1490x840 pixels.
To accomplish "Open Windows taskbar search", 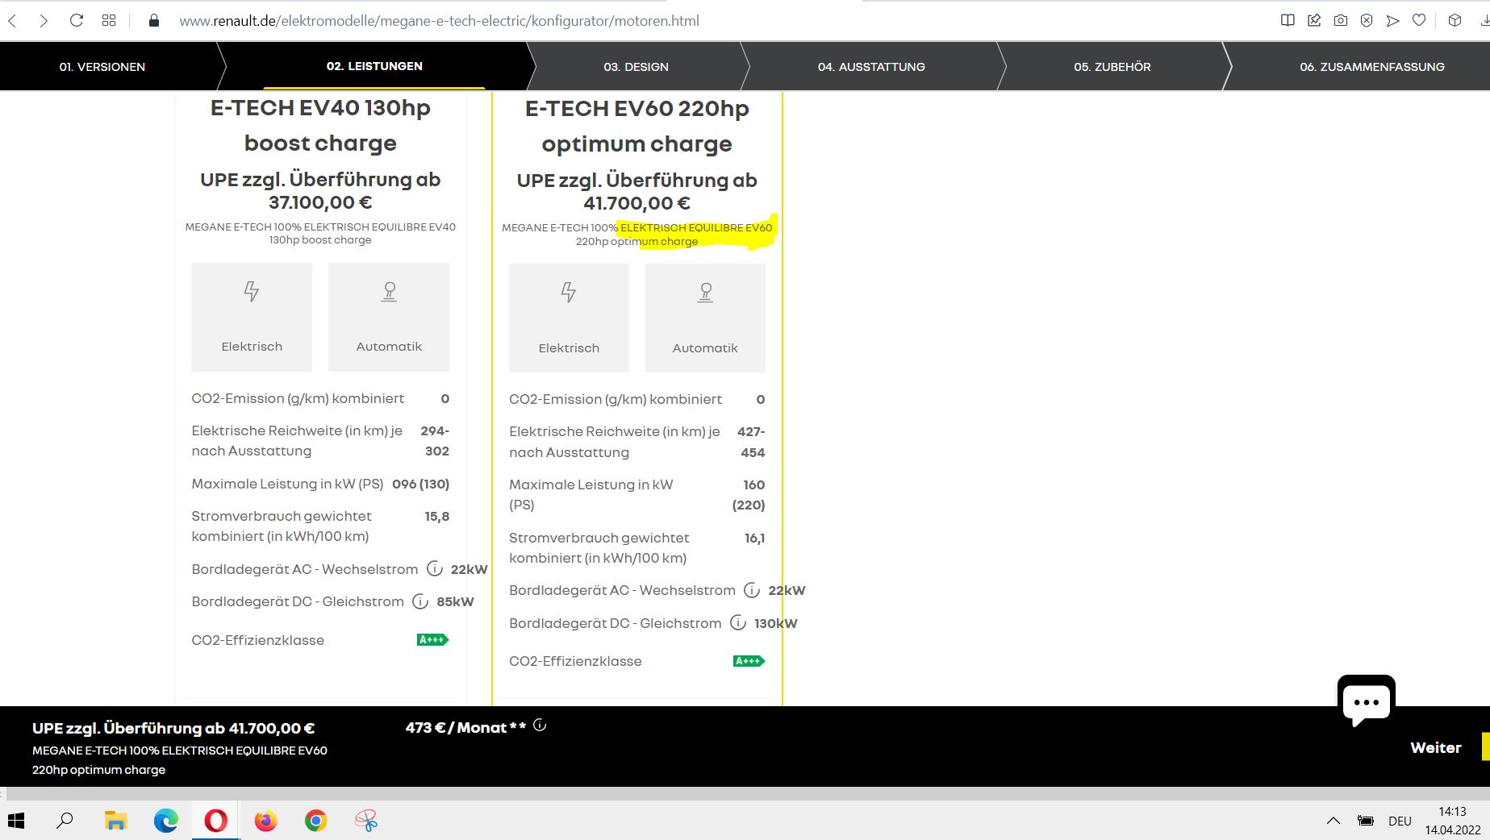I will point(65,821).
